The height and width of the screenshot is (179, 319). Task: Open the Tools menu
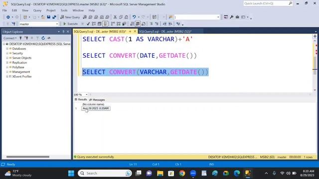pyautogui.click(x=64, y=10)
